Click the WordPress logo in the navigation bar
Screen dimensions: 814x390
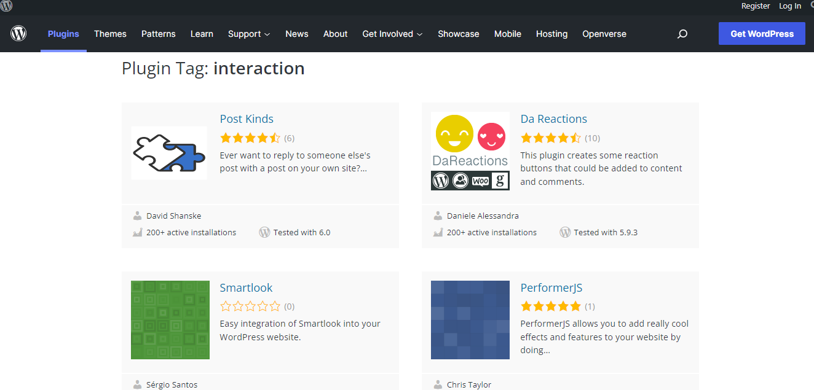point(18,33)
